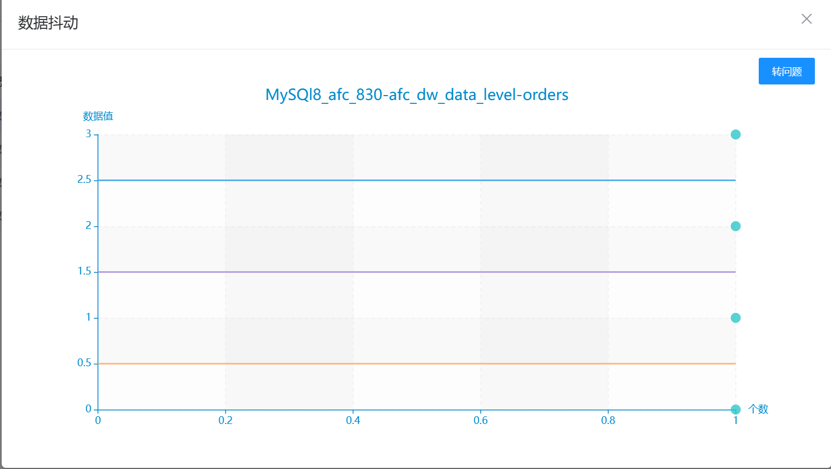Click the 数据抖动 dialog title

[x=48, y=23]
